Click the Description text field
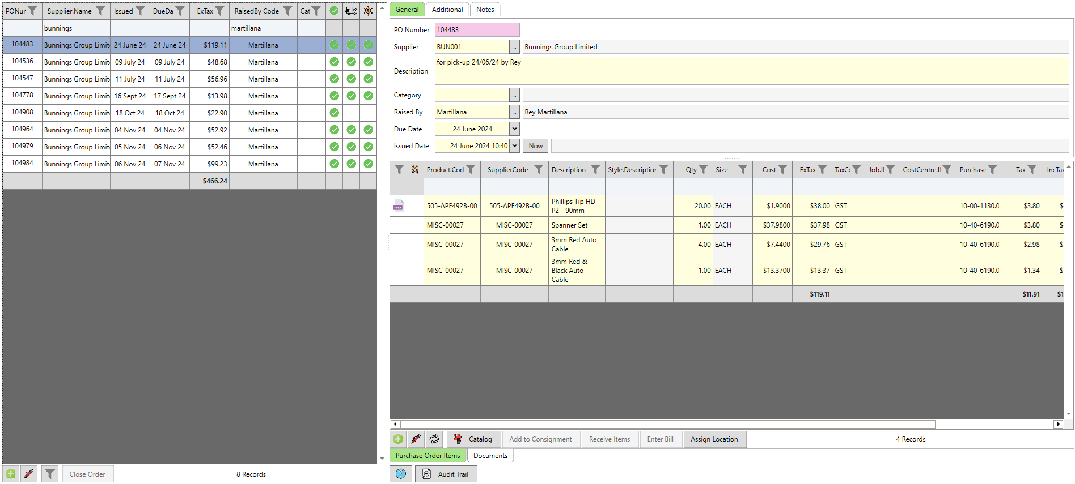 tap(752, 71)
